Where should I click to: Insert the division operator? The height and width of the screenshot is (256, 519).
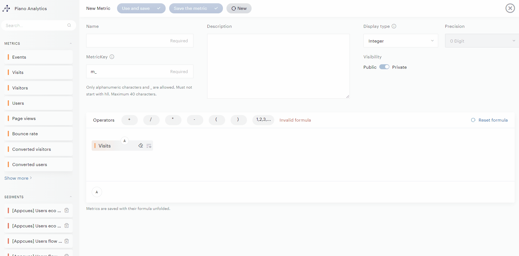(151, 120)
